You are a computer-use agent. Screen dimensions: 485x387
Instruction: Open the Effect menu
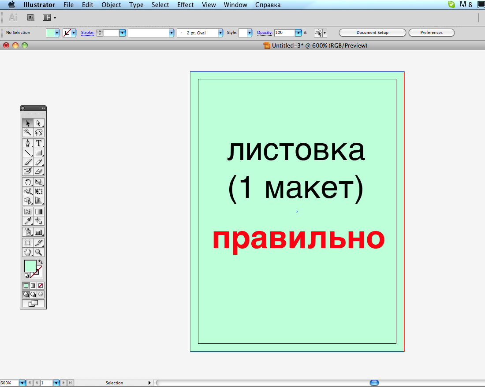(185, 5)
